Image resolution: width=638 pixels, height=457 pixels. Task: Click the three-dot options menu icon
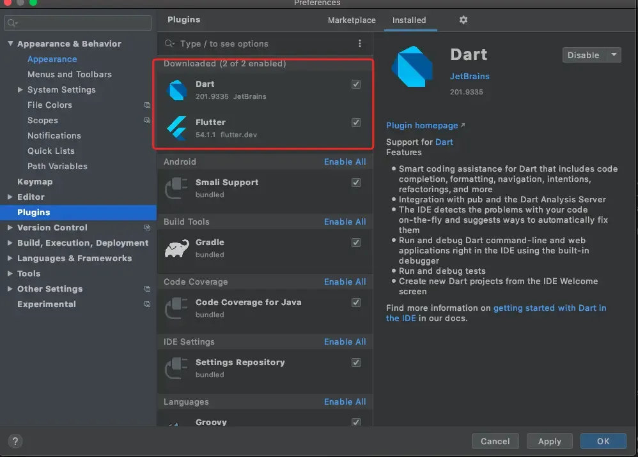point(360,43)
